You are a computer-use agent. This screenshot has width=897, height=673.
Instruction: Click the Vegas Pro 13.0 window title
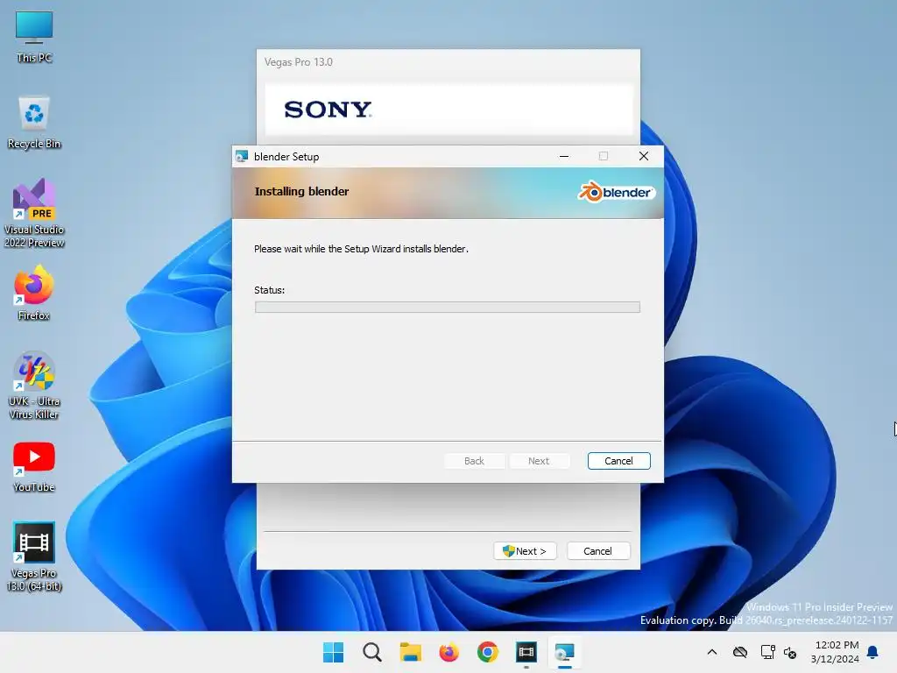coord(298,62)
